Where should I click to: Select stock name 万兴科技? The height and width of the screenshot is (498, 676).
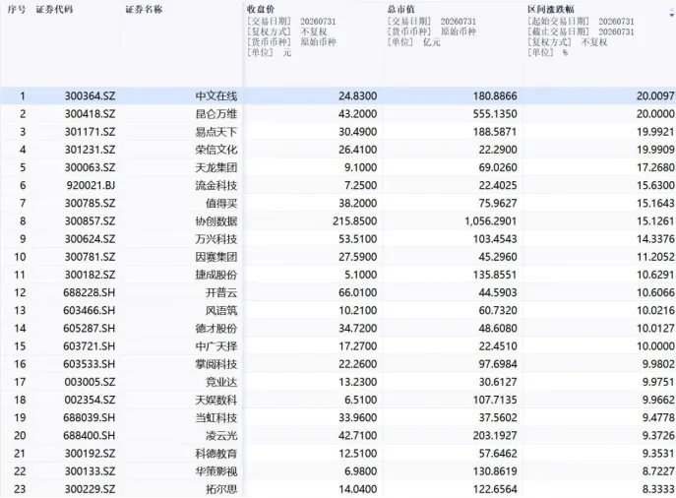216,239
